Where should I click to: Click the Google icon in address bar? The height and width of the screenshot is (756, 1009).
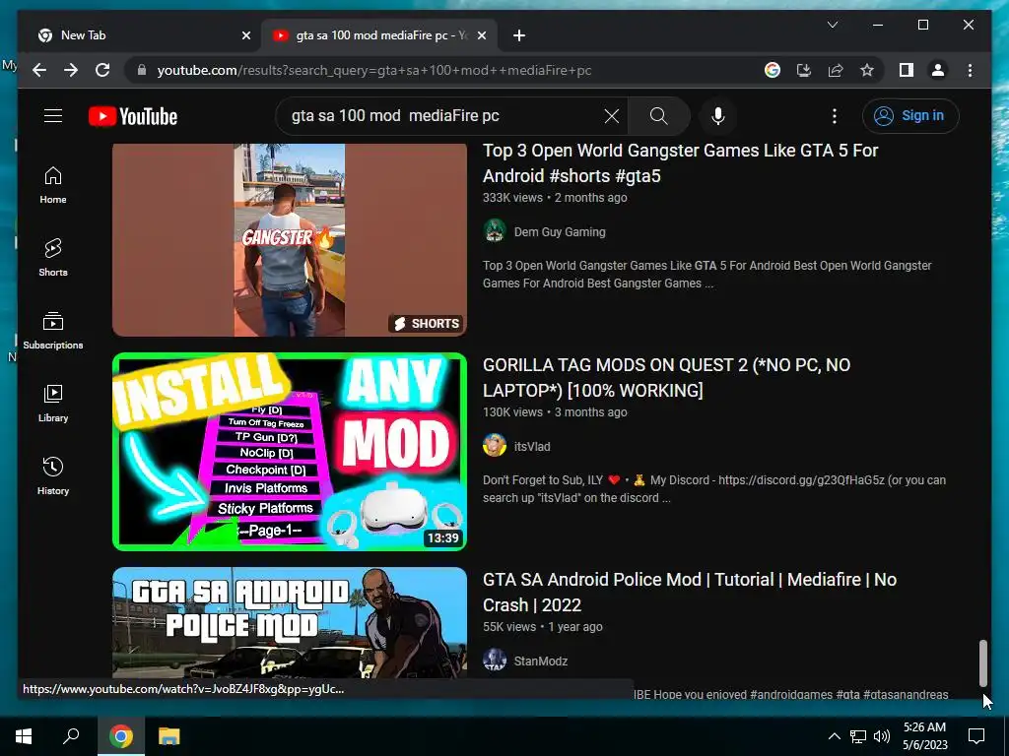(x=773, y=70)
